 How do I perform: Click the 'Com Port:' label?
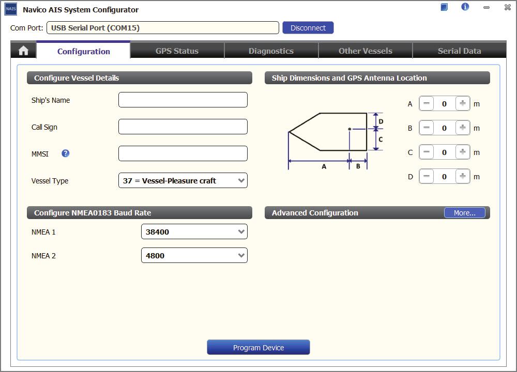pyautogui.click(x=27, y=28)
